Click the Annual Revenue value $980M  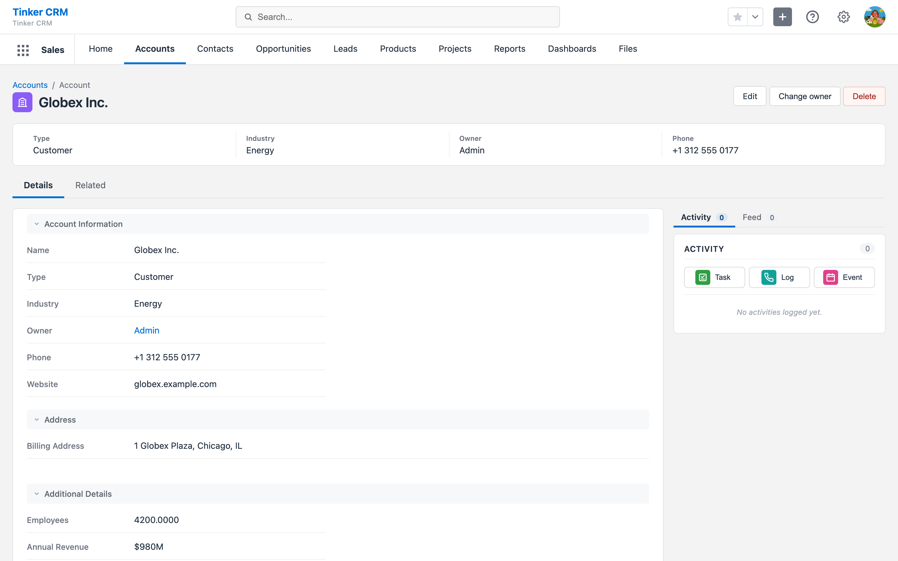click(x=148, y=547)
